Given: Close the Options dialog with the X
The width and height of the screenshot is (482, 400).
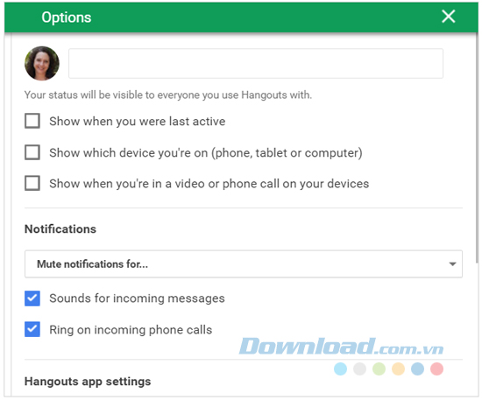Looking at the screenshot, I should point(448,17).
